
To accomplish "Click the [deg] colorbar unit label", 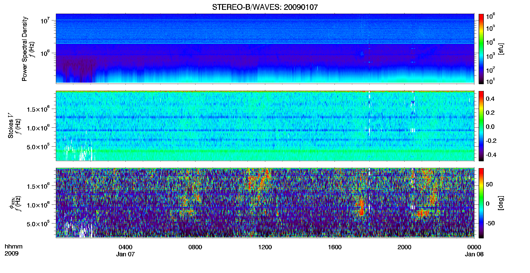I will (x=501, y=203).
